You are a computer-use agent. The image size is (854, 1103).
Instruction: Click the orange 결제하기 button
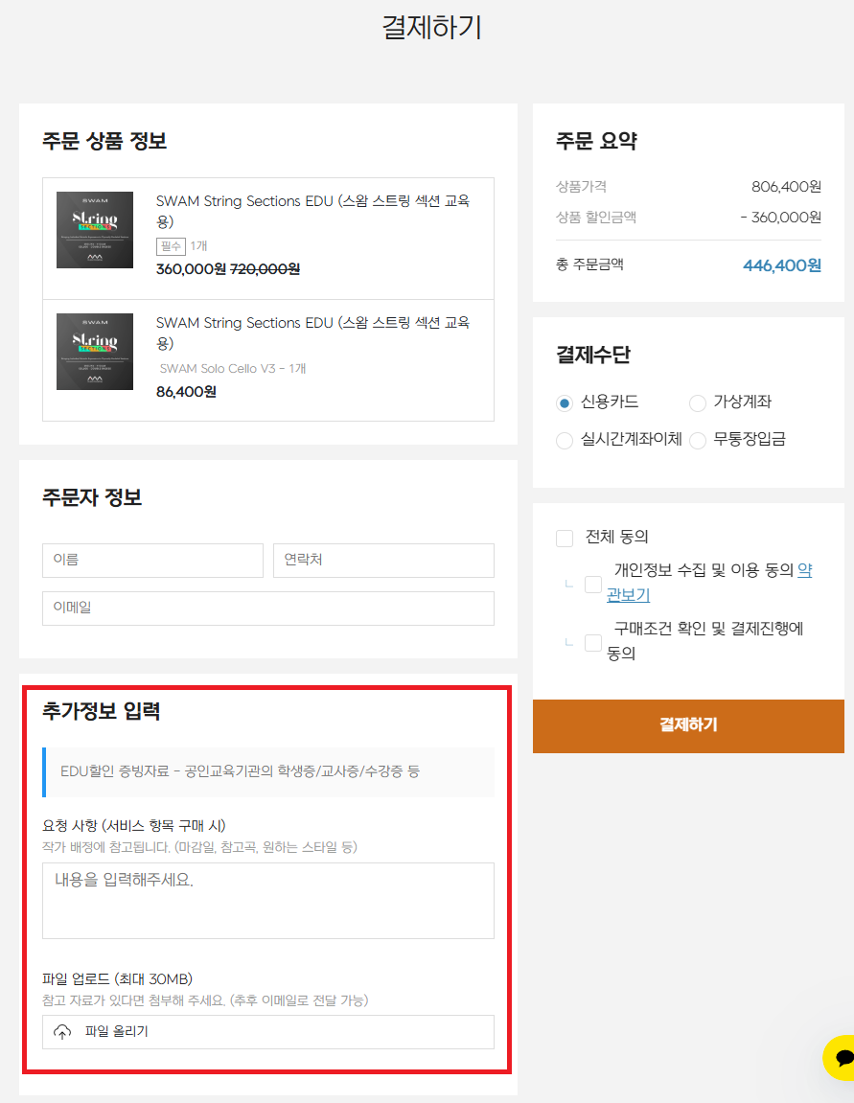pyautogui.click(x=688, y=725)
